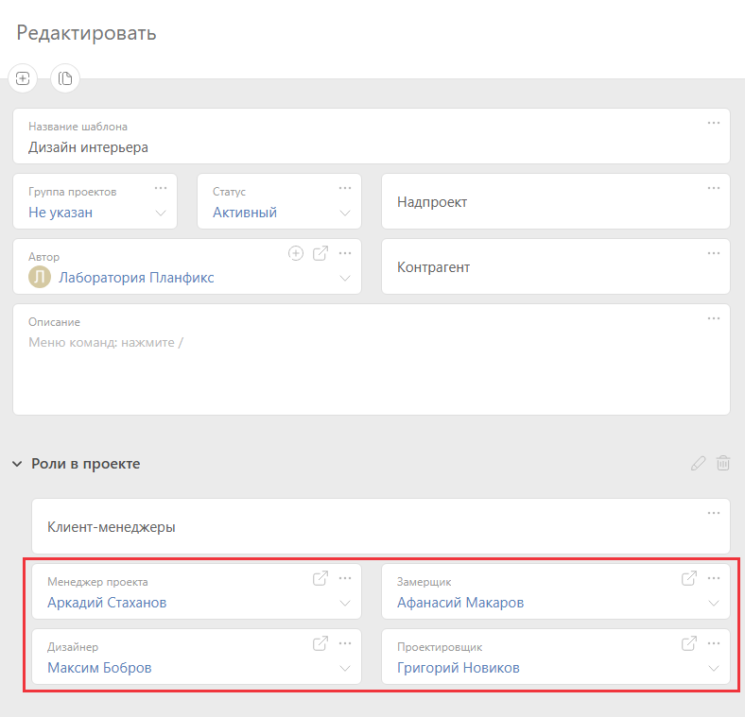
Task: Click the Аркадий Стаханов name link
Action: click(x=107, y=603)
